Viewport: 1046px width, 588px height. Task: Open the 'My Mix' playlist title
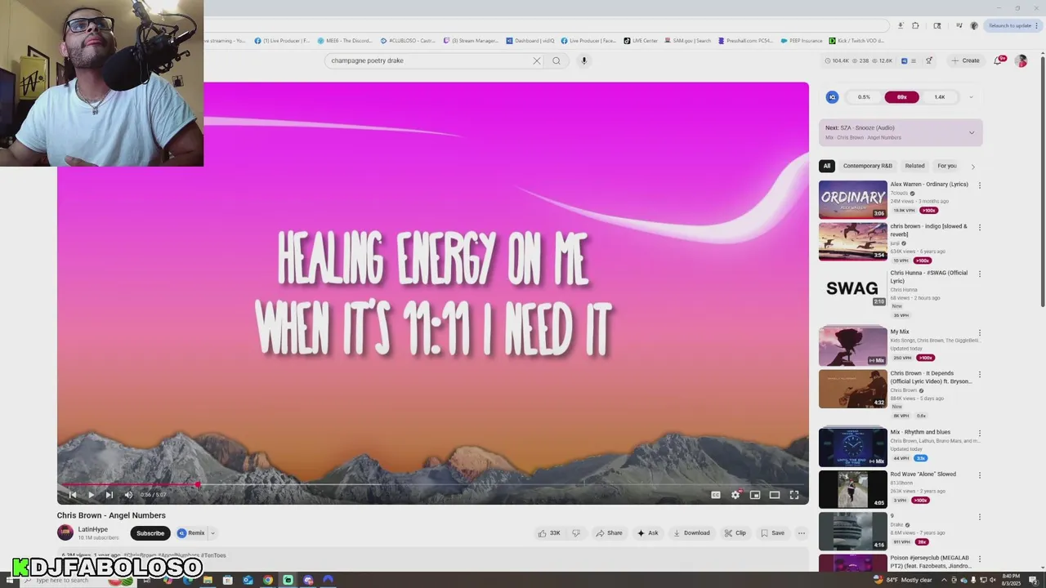[x=900, y=332]
